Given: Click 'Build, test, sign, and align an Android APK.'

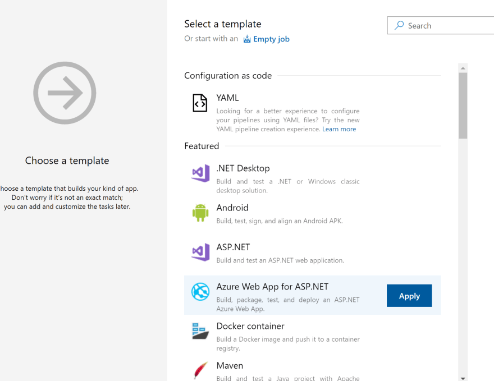Looking at the screenshot, I should click(280, 221).
